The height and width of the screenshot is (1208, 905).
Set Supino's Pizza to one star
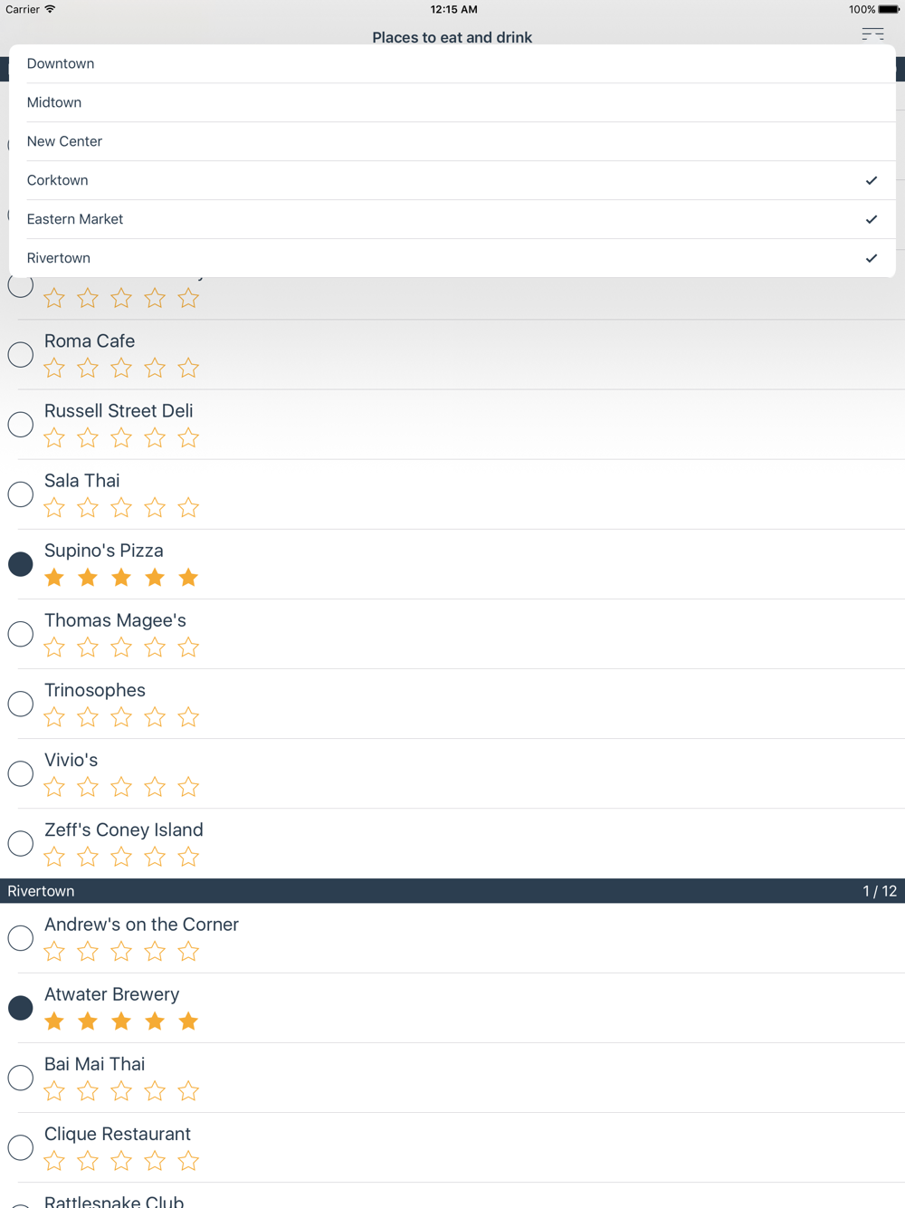(54, 577)
